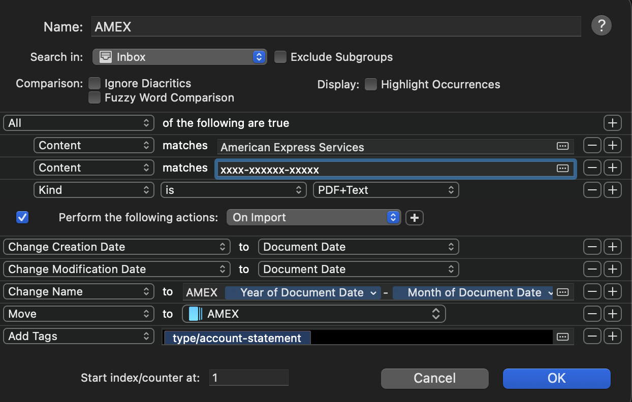Add a condition after the Kind row
Viewport: 632px width, 402px height.
pyautogui.click(x=613, y=190)
